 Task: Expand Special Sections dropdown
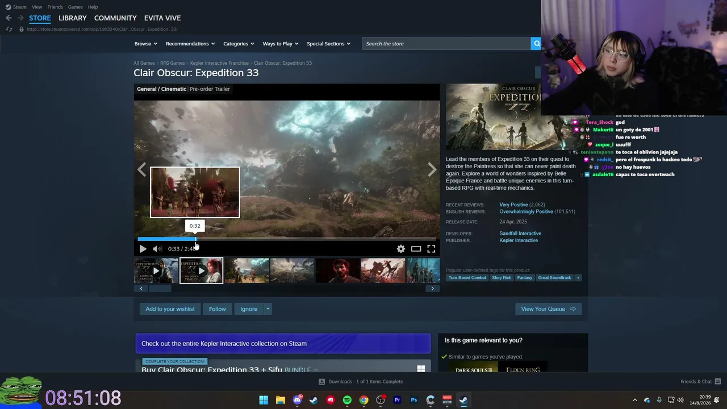(x=328, y=44)
